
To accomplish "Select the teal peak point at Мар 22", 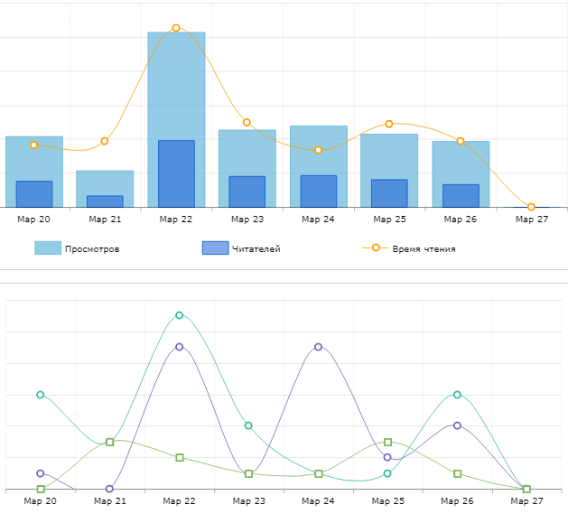I will [x=180, y=315].
